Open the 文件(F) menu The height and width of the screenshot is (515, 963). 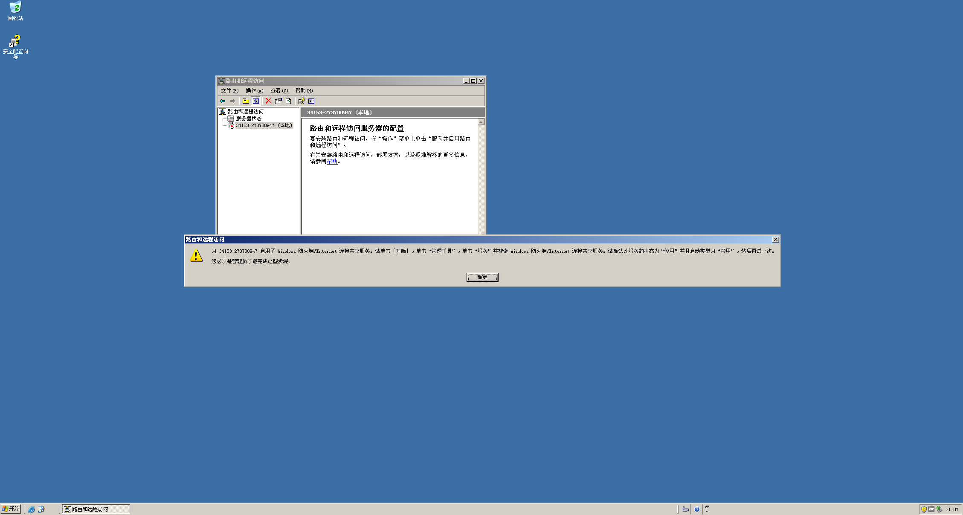[229, 91]
